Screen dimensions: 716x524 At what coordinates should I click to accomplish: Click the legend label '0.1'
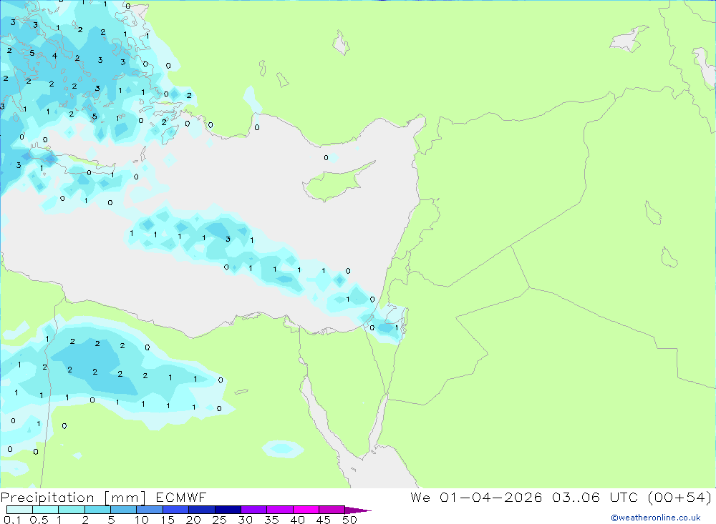click(12, 520)
